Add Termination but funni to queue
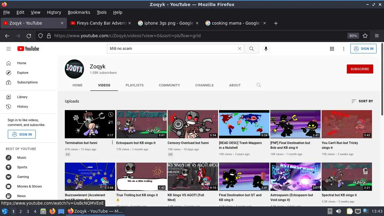This screenshot has height=216, width=384. (111, 122)
